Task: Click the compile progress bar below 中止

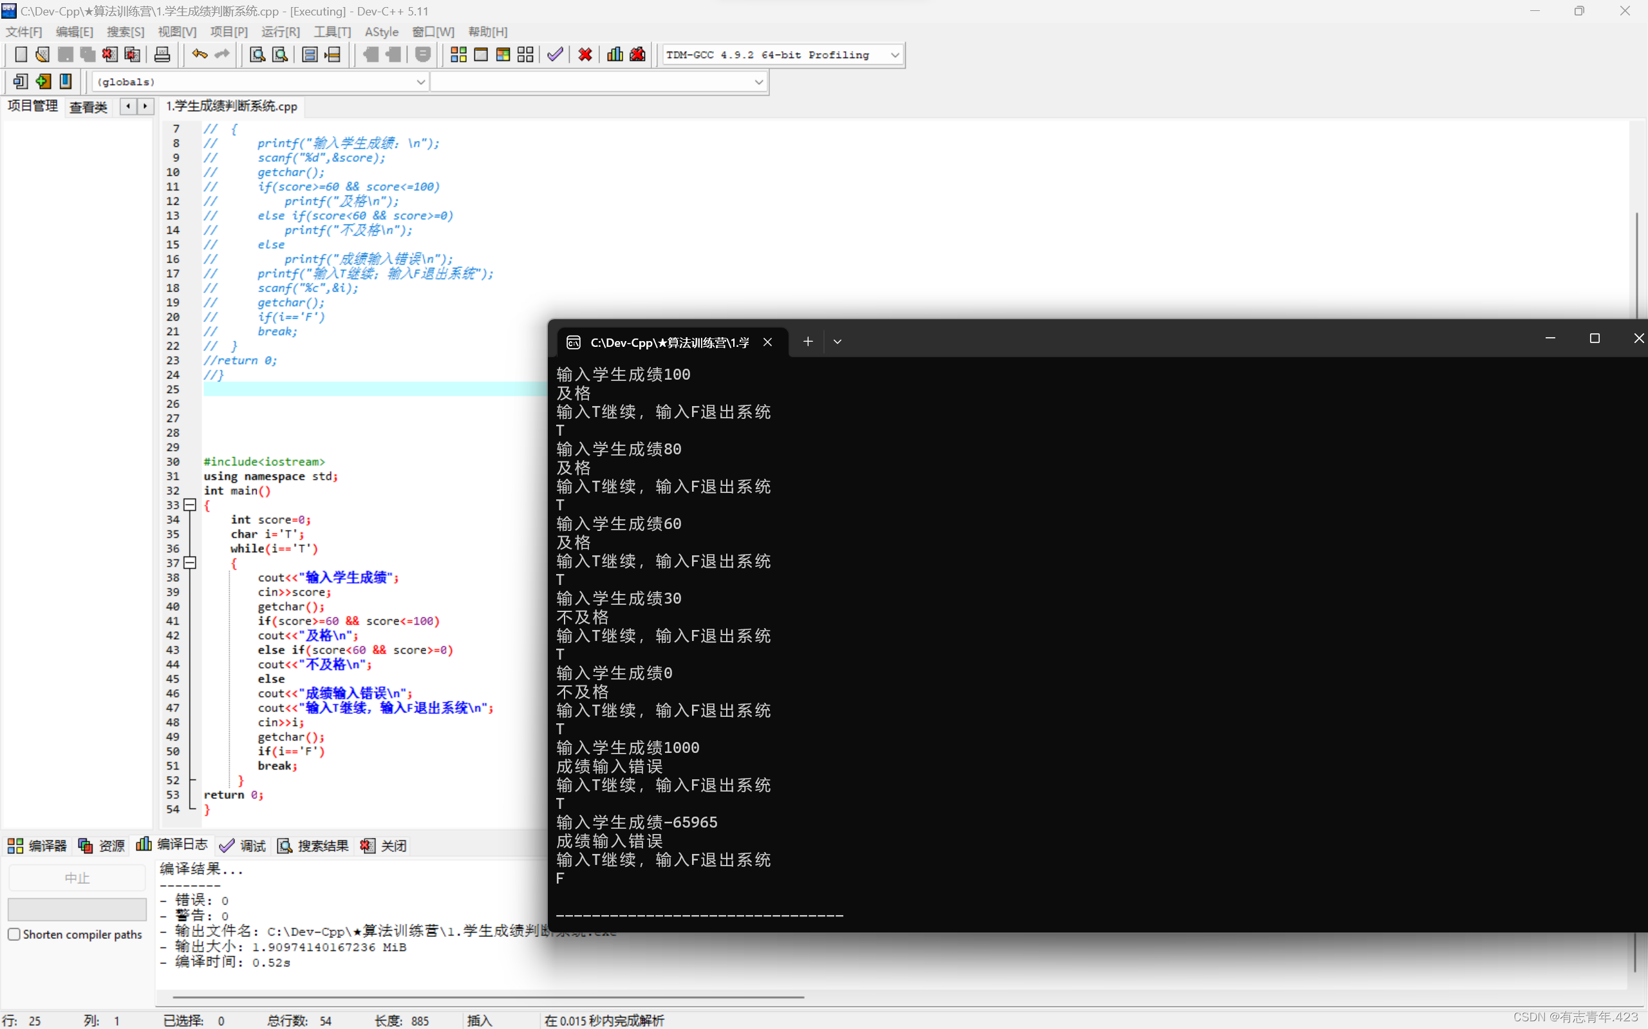Action: (x=77, y=910)
